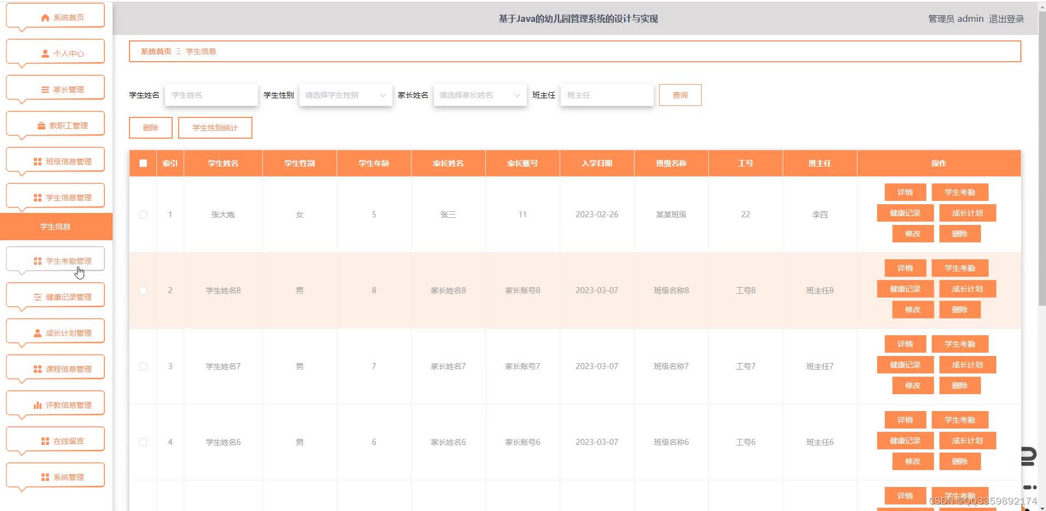Expand 家长管理 menu
Viewport: 1046px width, 511px height.
coord(55,88)
